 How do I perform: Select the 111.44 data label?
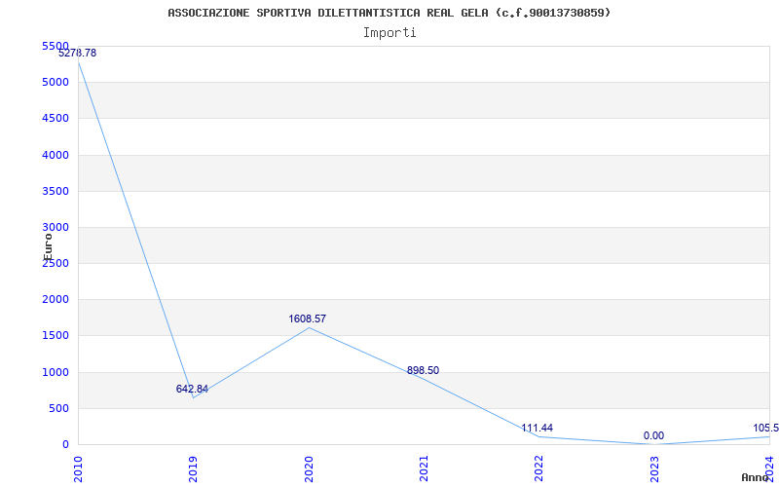(x=538, y=429)
